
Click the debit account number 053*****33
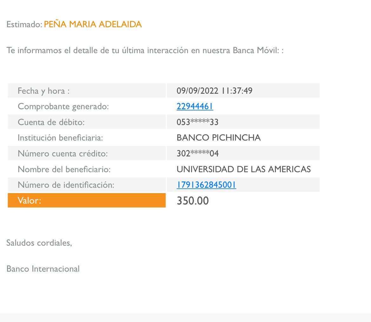click(x=198, y=122)
